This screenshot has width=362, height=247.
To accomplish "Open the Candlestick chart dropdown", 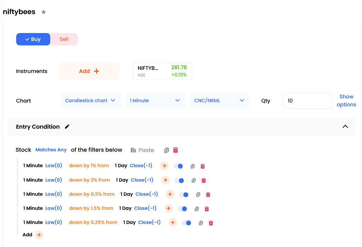I will pos(91,100).
